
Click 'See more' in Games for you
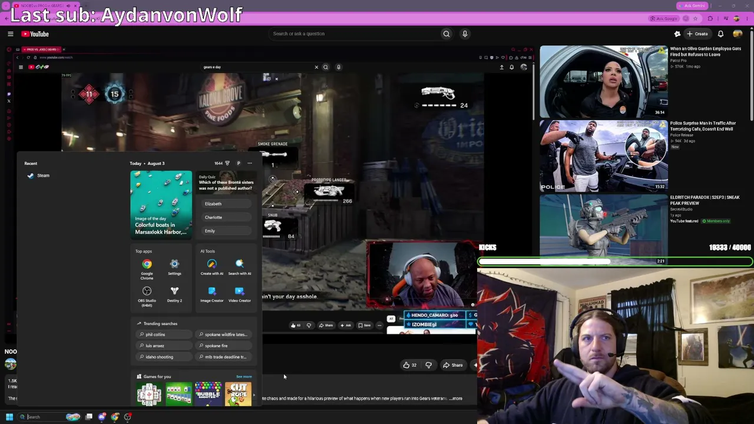(x=244, y=376)
